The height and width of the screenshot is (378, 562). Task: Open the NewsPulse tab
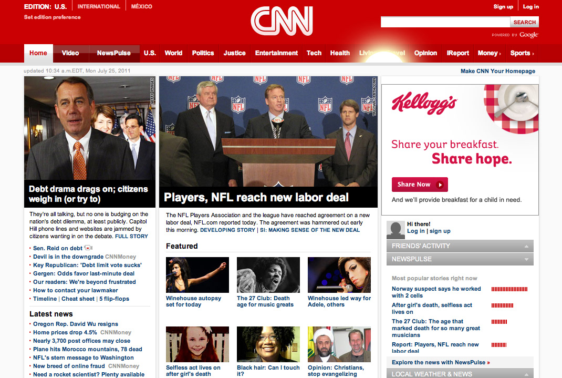click(113, 53)
